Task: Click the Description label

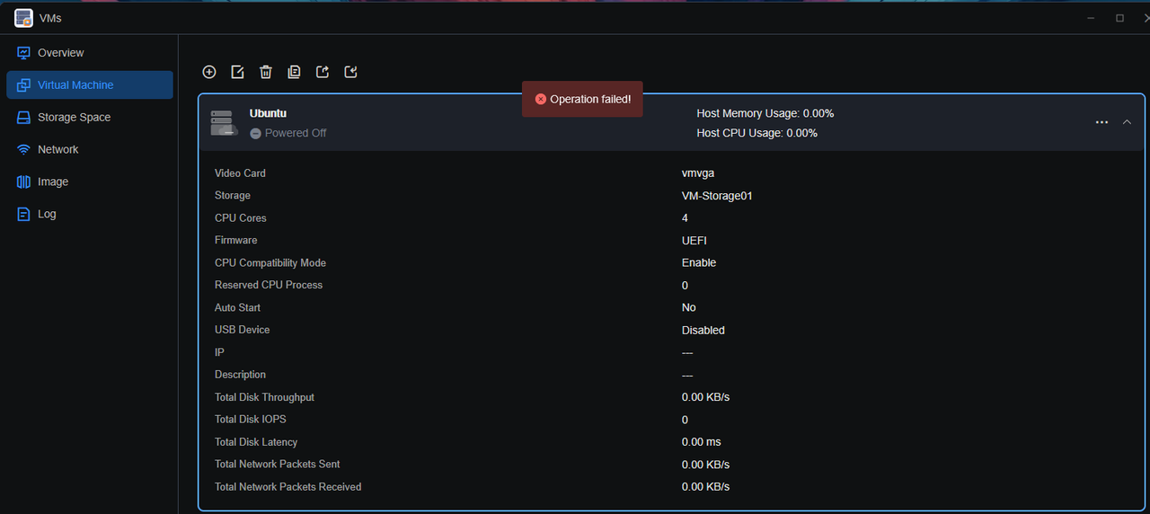Action: [240, 375]
